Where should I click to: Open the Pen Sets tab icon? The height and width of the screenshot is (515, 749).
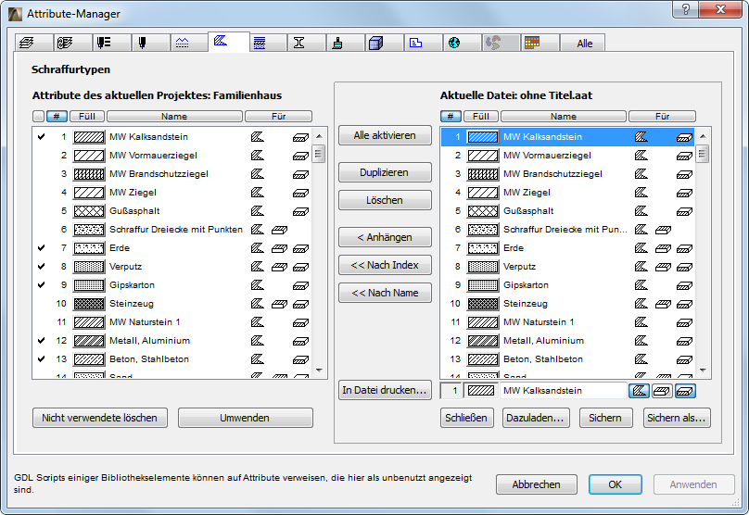click(x=104, y=43)
